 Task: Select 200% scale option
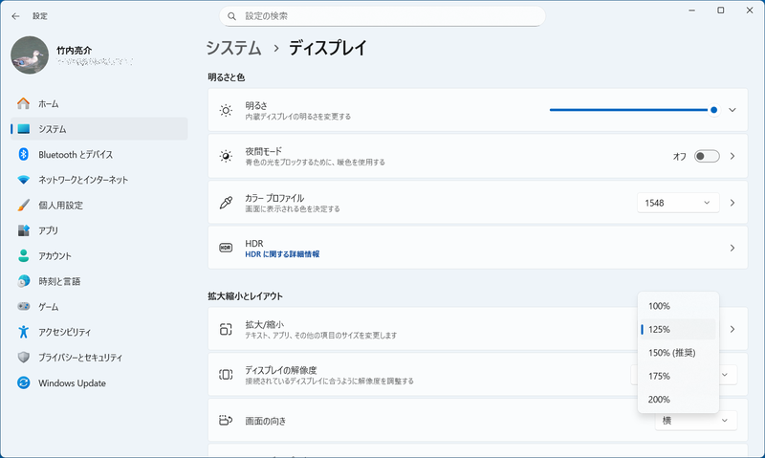678,400
